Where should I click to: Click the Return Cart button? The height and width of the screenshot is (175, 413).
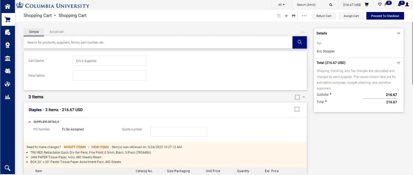tap(324, 16)
